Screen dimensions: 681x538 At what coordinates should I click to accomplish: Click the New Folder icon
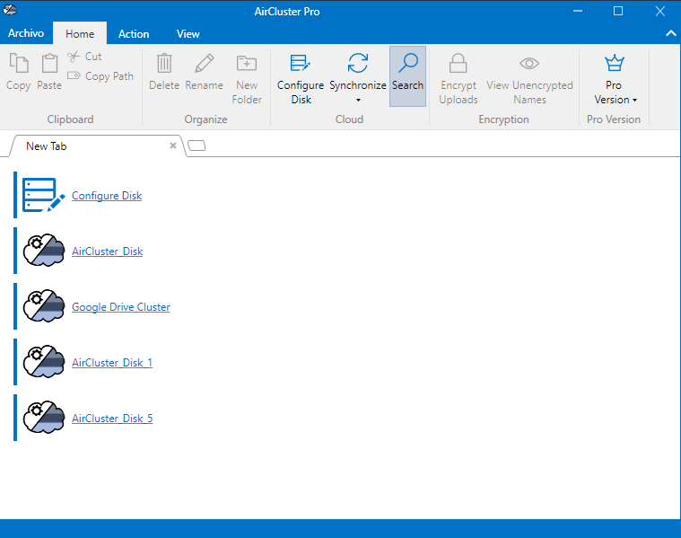coord(247,64)
